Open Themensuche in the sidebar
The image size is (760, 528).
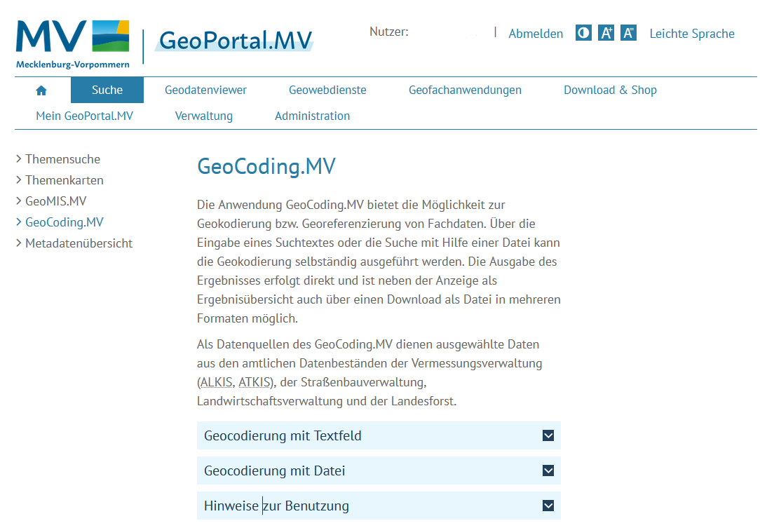(62, 159)
